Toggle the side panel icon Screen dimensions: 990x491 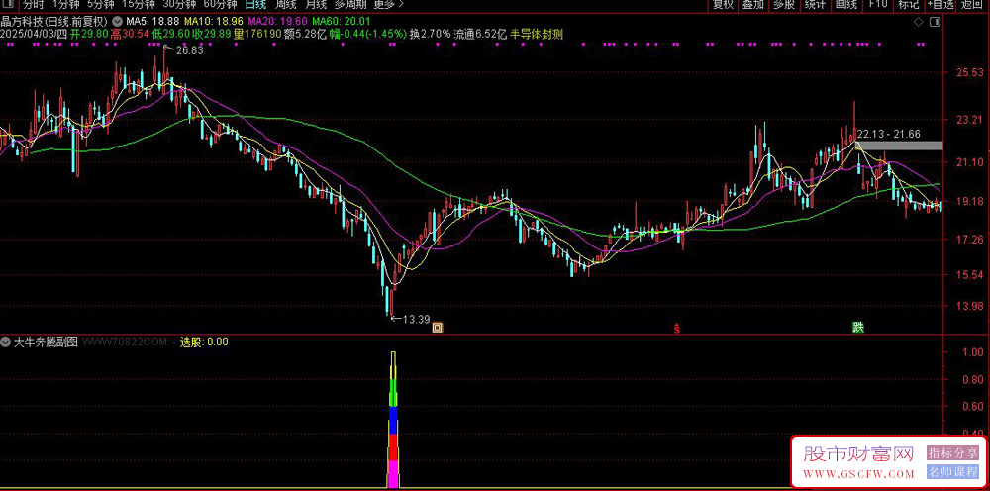(936, 23)
